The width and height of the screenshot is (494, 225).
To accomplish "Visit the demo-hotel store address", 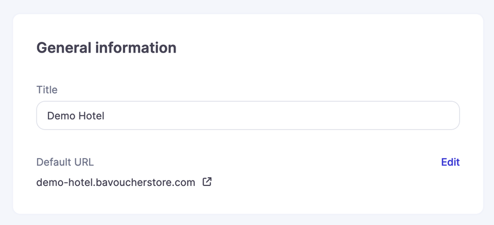I will pos(115,183).
